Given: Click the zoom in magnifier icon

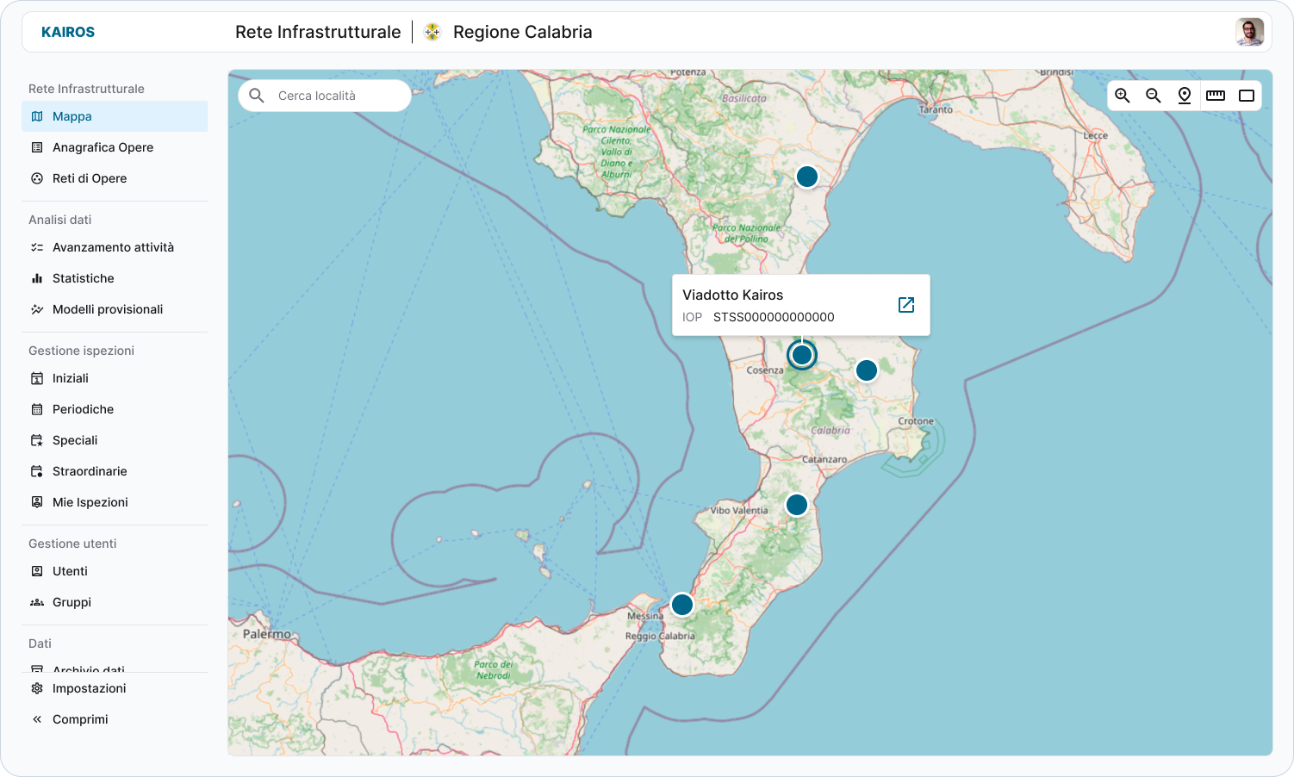Looking at the screenshot, I should [1123, 96].
